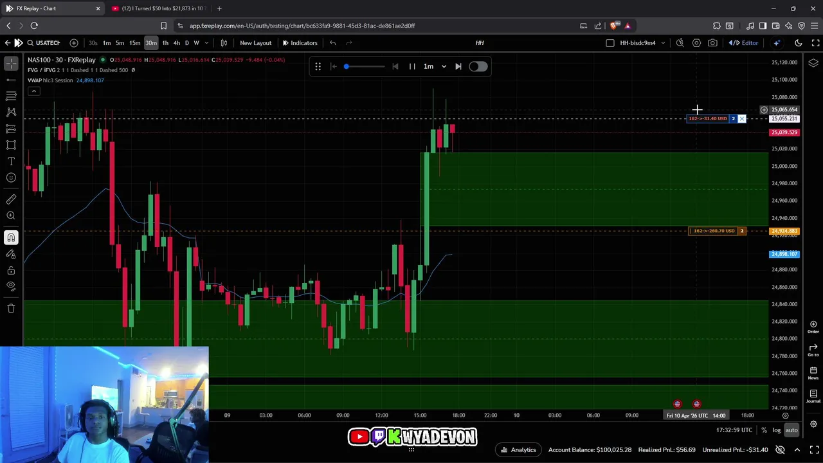Enter fullscreen chart mode

(x=815, y=42)
